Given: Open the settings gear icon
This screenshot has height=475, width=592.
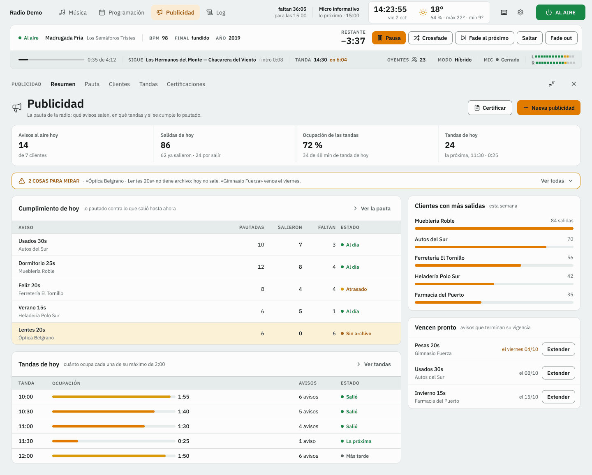Looking at the screenshot, I should pyautogui.click(x=520, y=12).
